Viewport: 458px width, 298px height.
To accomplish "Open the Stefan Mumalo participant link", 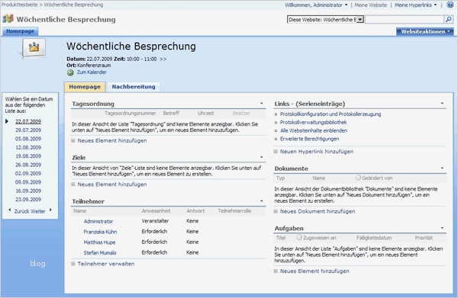I will [100, 253].
